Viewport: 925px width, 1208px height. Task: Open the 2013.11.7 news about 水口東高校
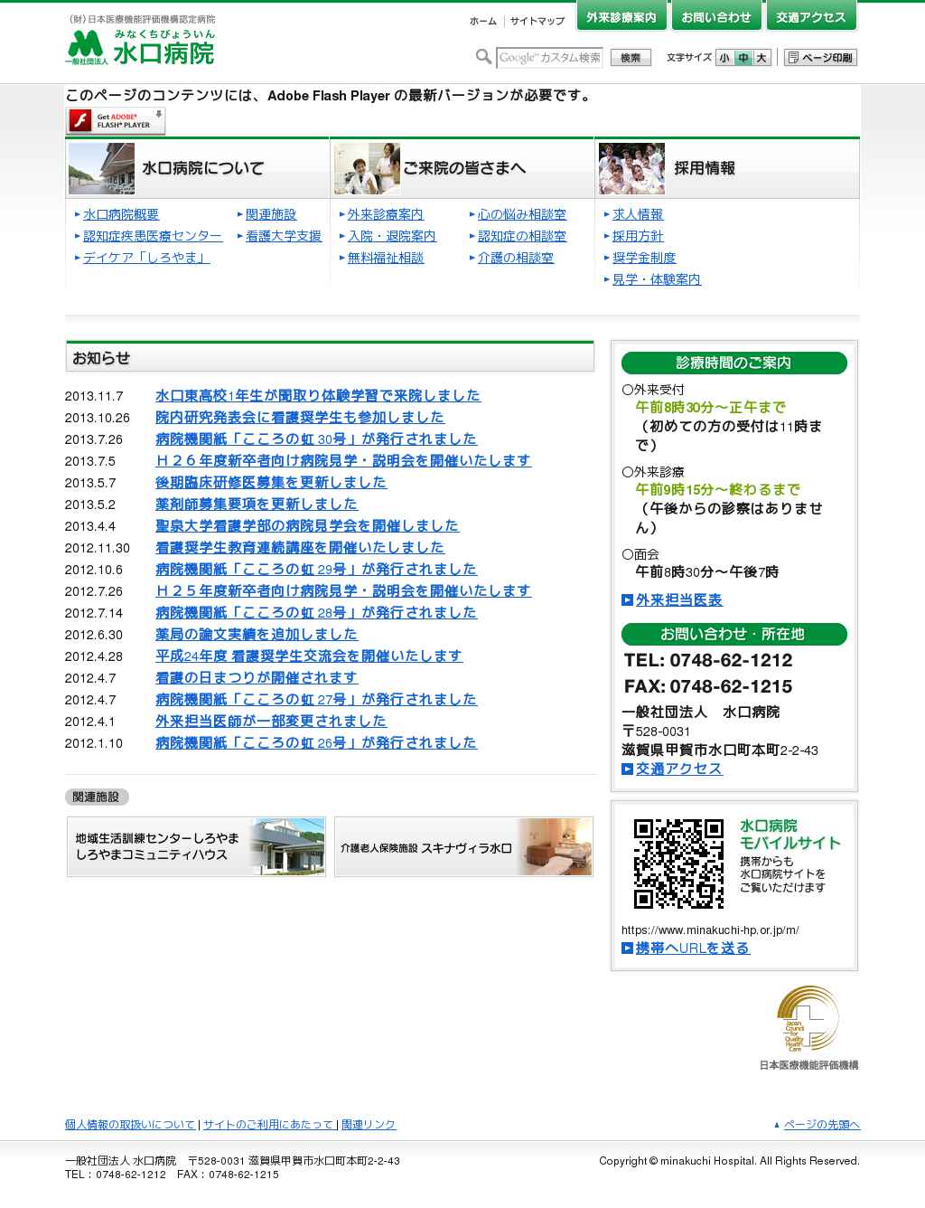pyautogui.click(x=317, y=396)
